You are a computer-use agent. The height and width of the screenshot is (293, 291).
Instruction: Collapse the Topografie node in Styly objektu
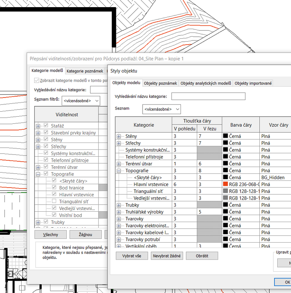pyautogui.click(x=119, y=170)
